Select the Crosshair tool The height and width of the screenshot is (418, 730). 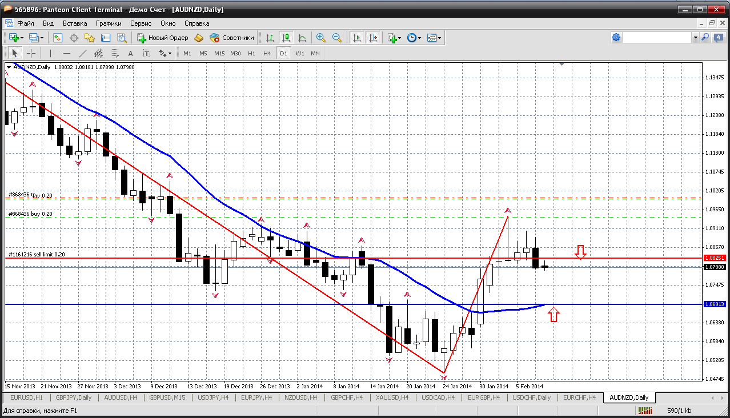[31, 53]
